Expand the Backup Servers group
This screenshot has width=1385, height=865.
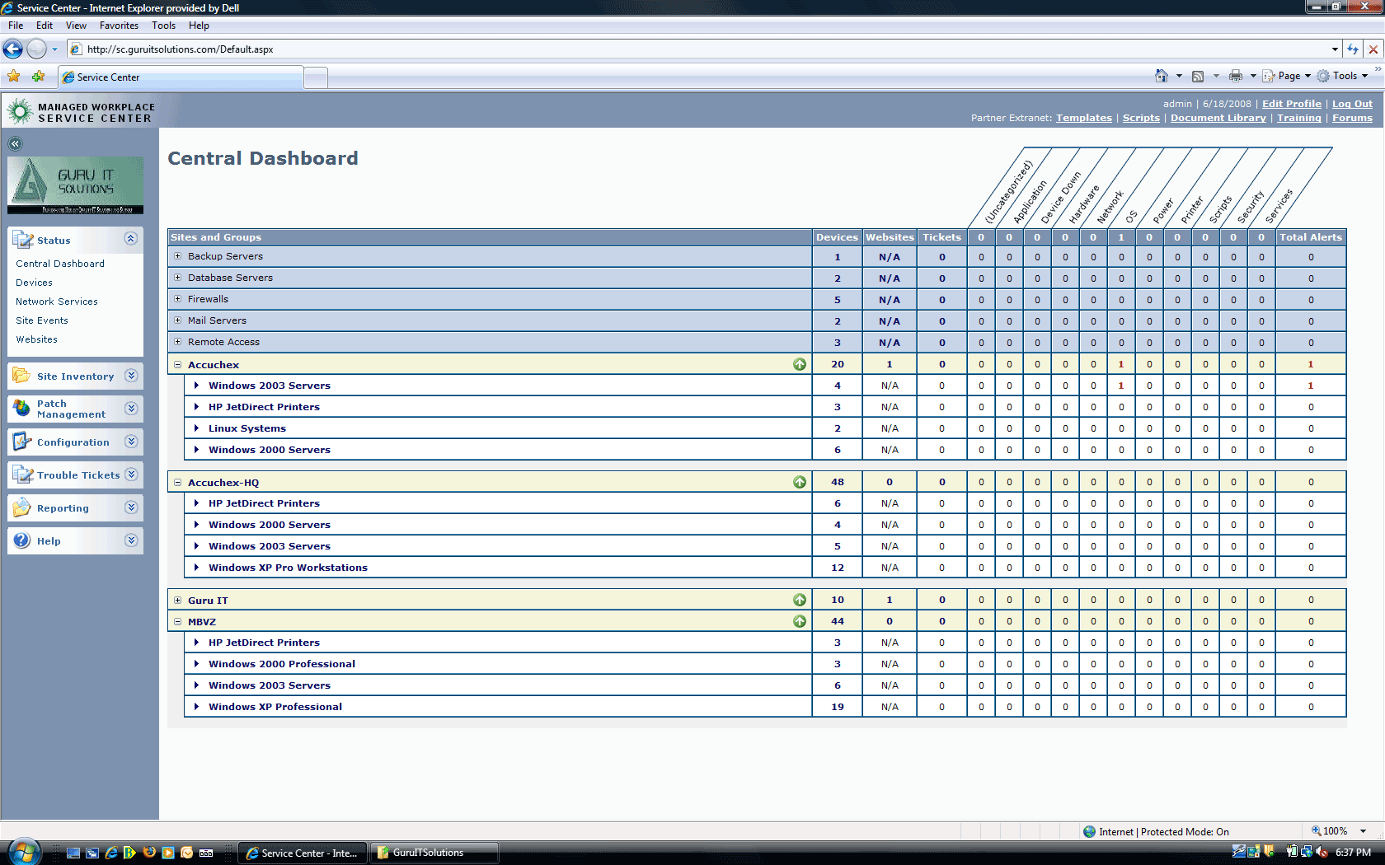tap(177, 256)
